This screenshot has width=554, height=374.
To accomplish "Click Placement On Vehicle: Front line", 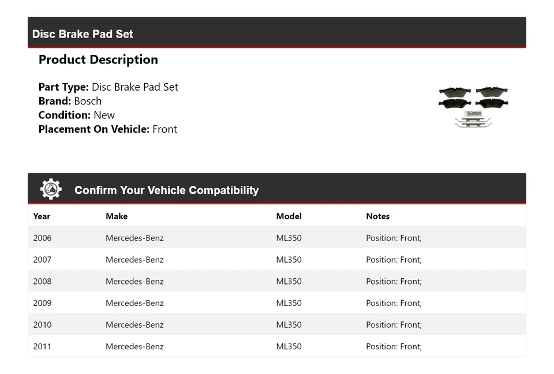I will (x=107, y=129).
